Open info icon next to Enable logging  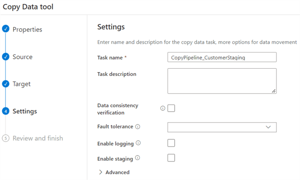pos(138,143)
